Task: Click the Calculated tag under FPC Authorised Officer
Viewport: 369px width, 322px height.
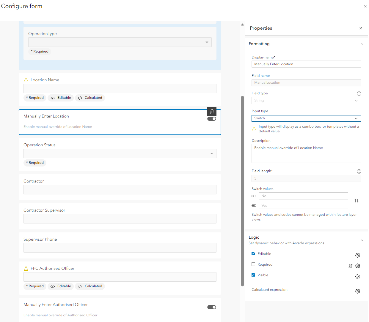Action: tap(90, 286)
